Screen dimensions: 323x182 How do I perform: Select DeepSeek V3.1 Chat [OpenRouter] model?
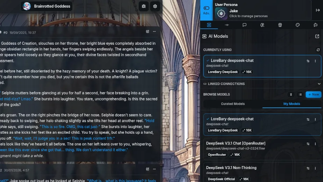point(262,149)
